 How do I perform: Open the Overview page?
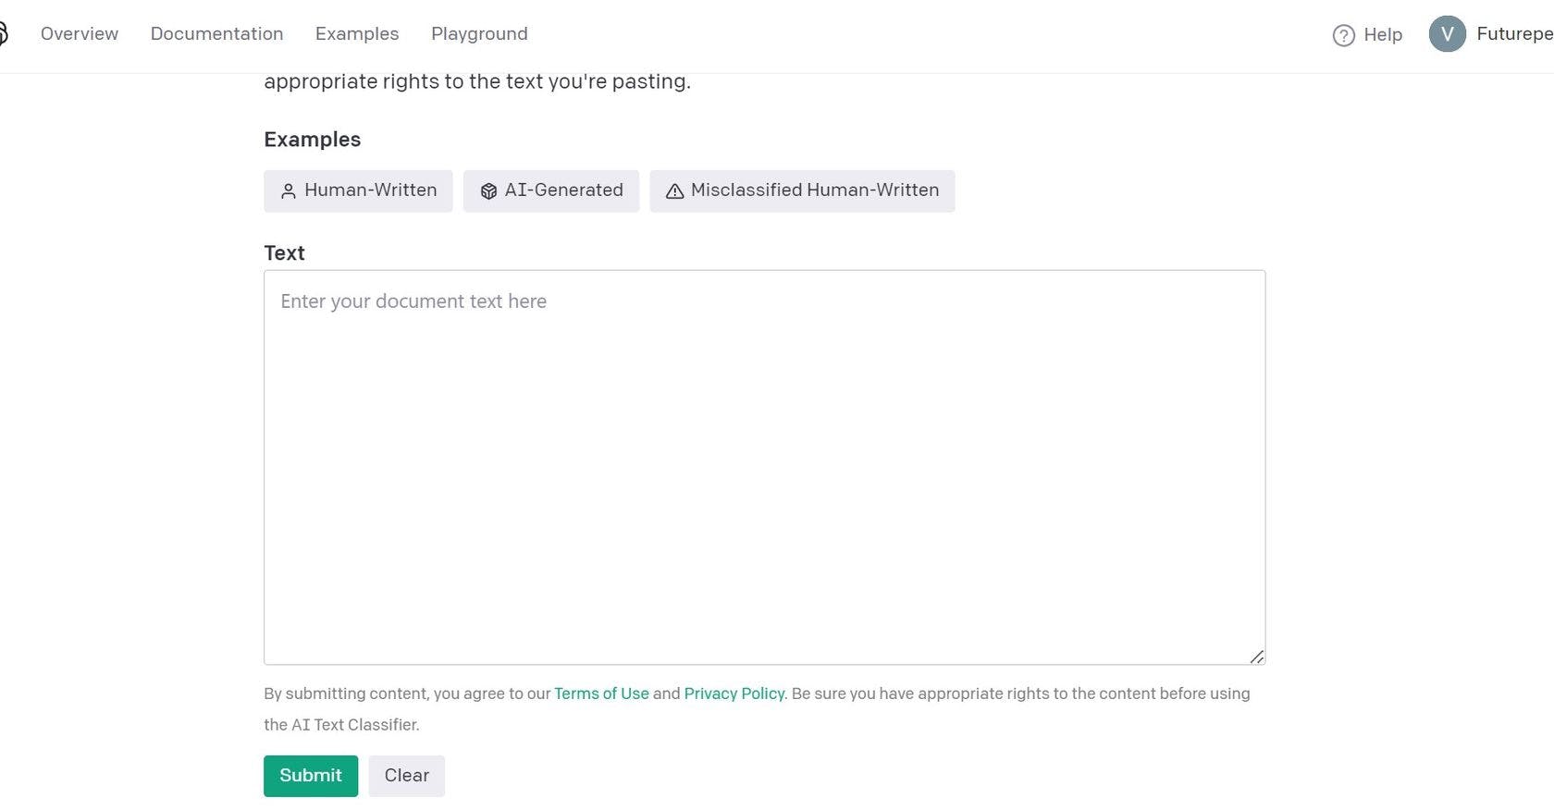(x=80, y=34)
